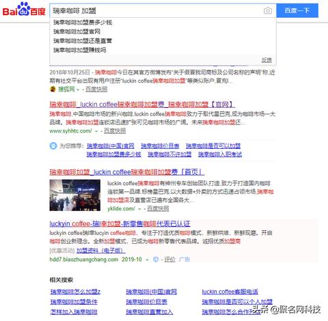Expand dropdown arrow after 2019-10

point(147,260)
